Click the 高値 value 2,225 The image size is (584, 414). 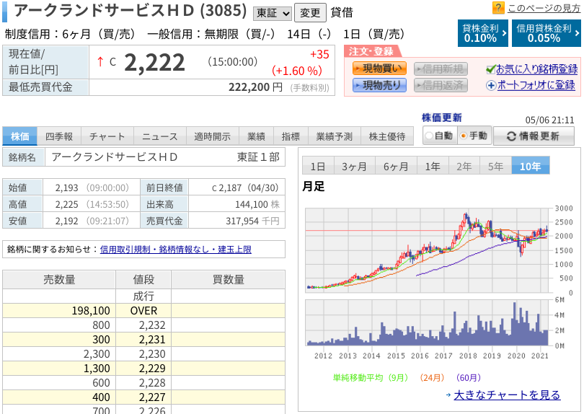(x=66, y=205)
